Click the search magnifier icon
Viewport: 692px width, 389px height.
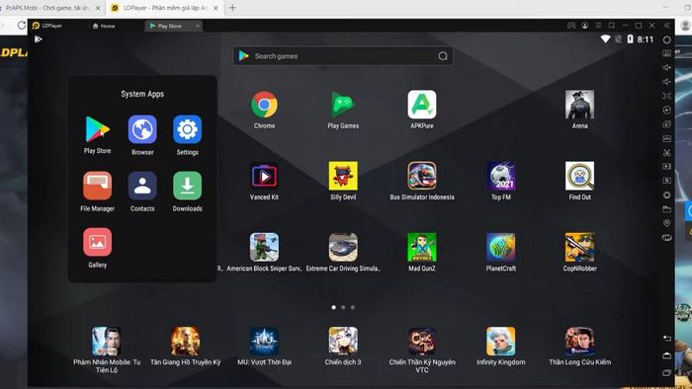(x=443, y=56)
